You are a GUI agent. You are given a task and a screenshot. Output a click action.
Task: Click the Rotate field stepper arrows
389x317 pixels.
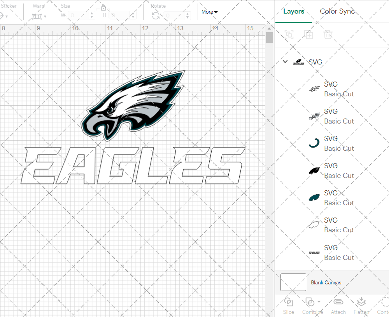click(187, 16)
